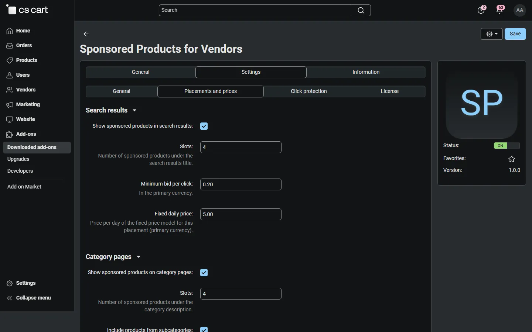Go back using the arrow icon
The image size is (532, 332).
pyautogui.click(x=86, y=34)
